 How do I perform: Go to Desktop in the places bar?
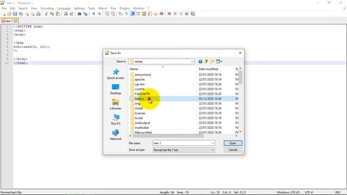click(115, 89)
